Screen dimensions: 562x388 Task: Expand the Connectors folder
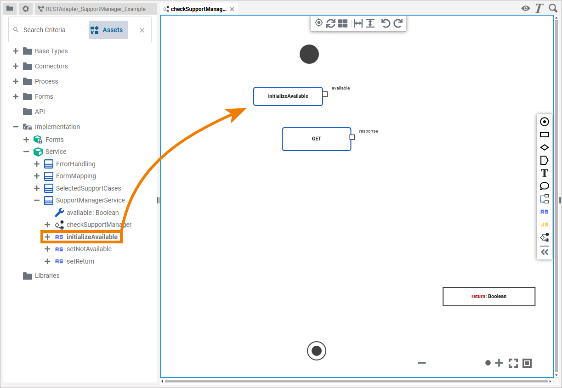16,66
